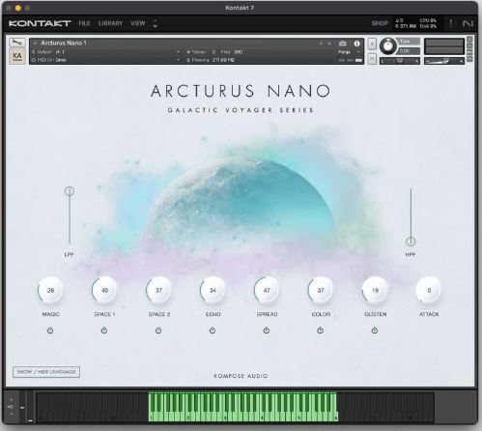Open the instrument info icon

click(x=356, y=43)
